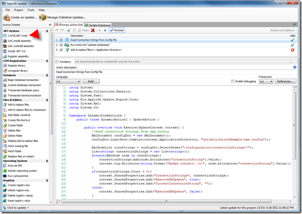Move action down with blue arrow
The height and width of the screenshot is (214, 302).
click(105, 30)
